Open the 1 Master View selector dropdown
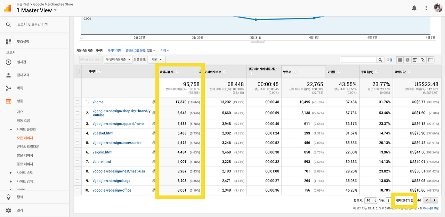The height and width of the screenshot is (217, 445). click(x=37, y=10)
